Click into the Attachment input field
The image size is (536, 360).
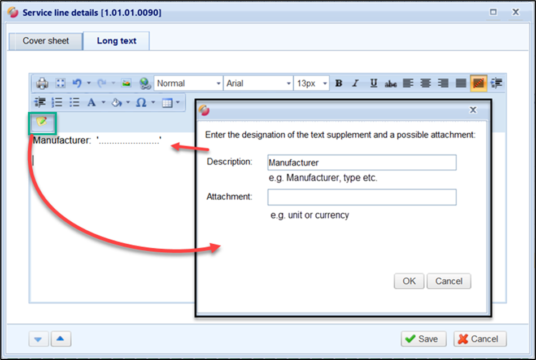(361, 197)
